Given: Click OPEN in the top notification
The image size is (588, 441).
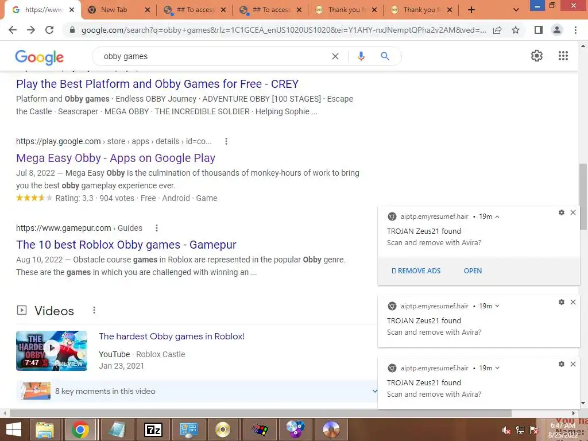Looking at the screenshot, I should 473,271.
